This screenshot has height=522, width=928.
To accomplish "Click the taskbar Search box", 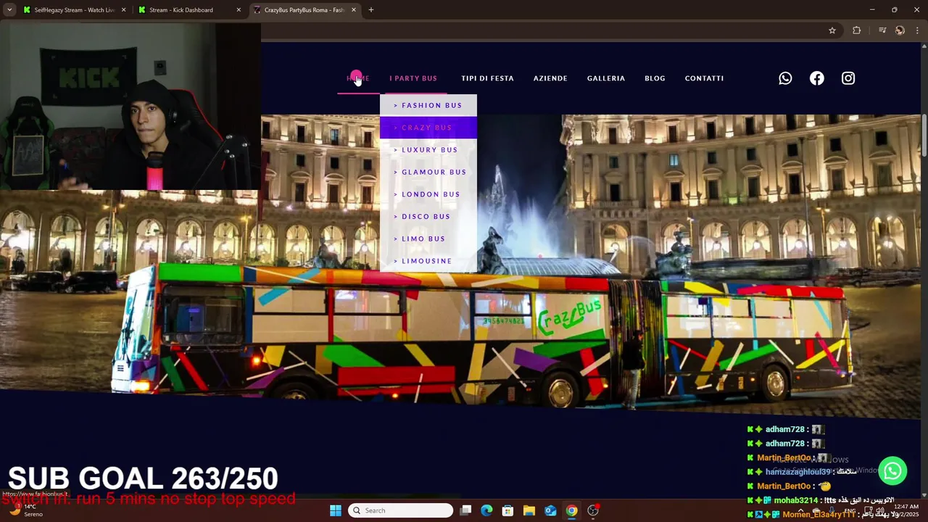I will point(400,510).
